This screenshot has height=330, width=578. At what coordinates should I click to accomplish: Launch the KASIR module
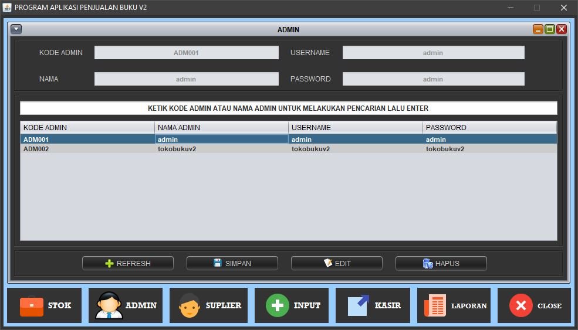(x=373, y=305)
